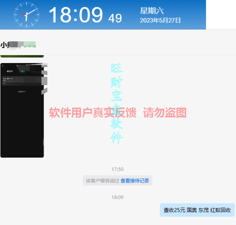Click the 18:09 chat timestamp
236x225 pixels.
coord(117,197)
